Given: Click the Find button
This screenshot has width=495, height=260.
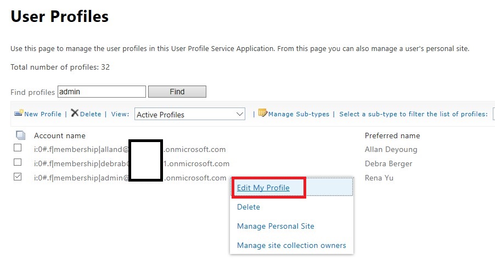Looking at the screenshot, I should [177, 92].
